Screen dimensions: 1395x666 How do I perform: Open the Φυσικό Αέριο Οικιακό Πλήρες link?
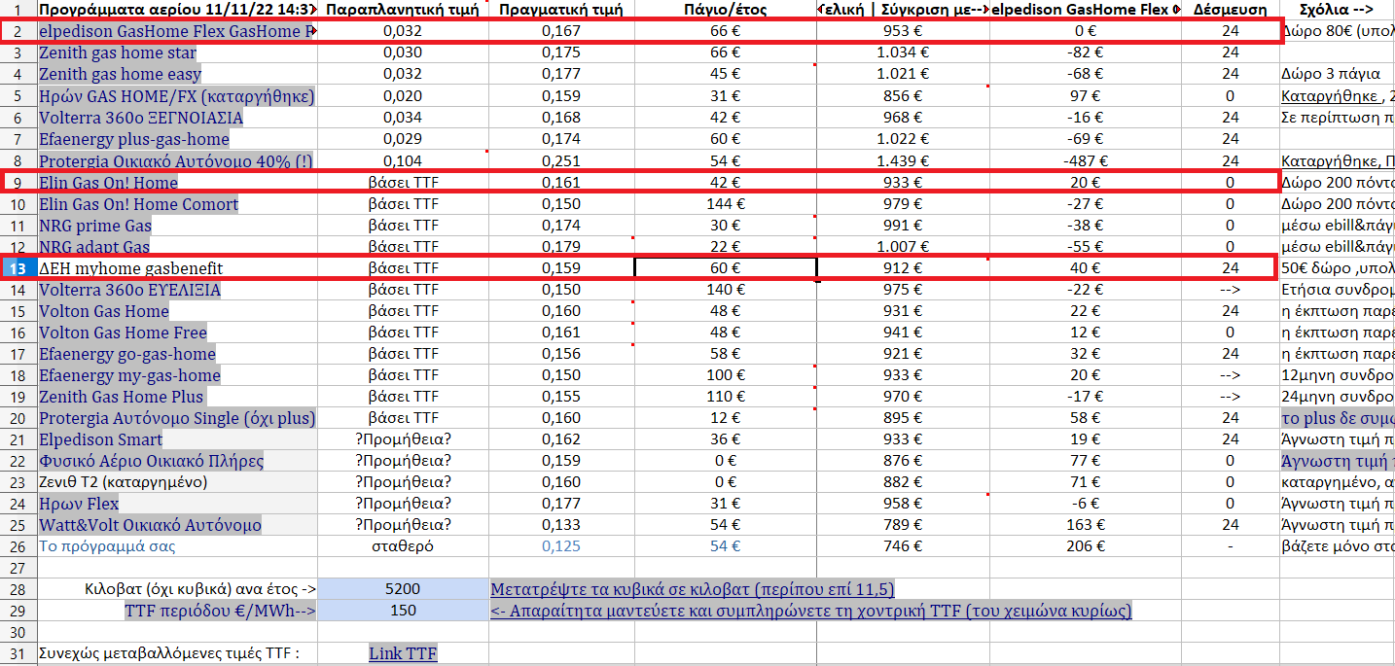pos(151,461)
